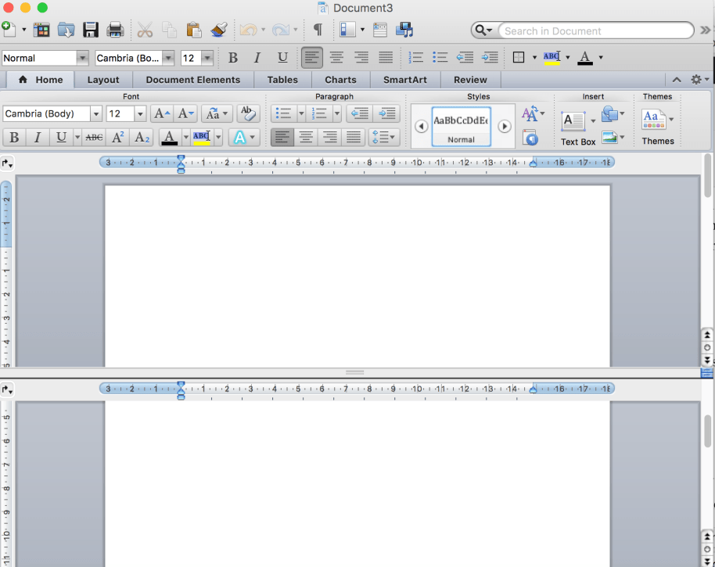
Task: Show paragraph formatting marks
Action: [x=317, y=29]
